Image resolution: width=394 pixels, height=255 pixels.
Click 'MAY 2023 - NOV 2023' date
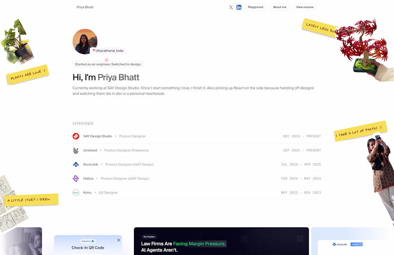(301, 193)
